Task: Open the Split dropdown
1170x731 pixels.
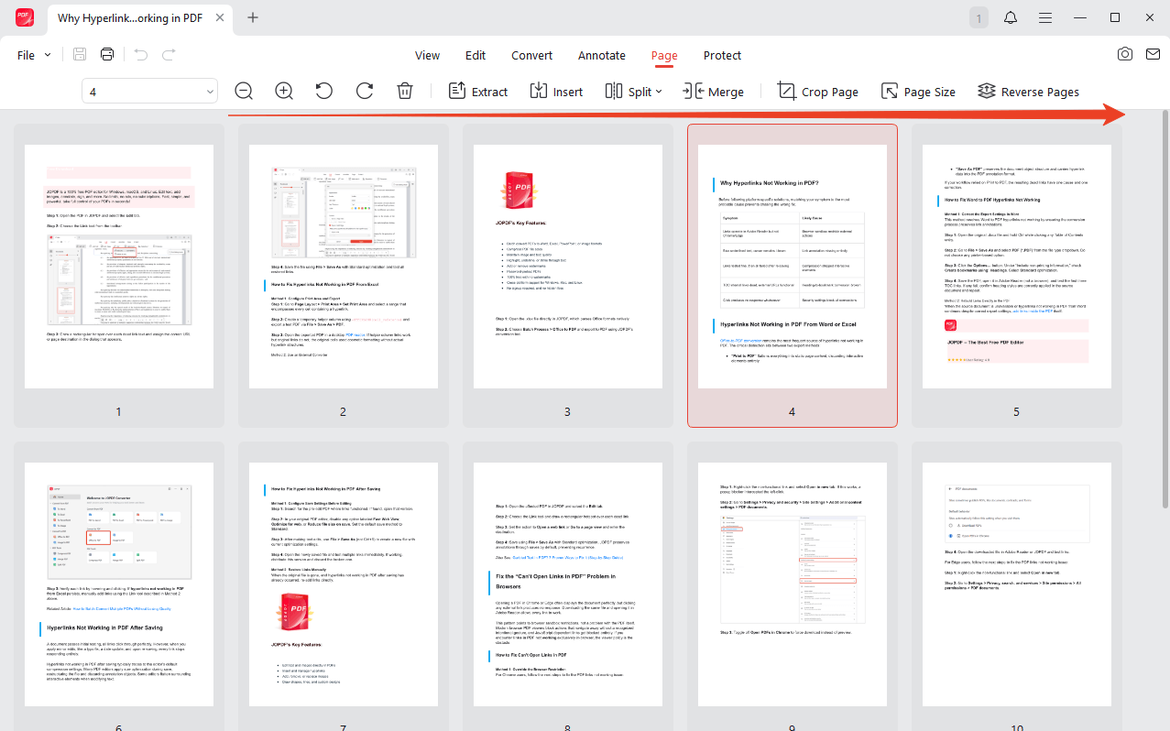Action: pos(633,92)
